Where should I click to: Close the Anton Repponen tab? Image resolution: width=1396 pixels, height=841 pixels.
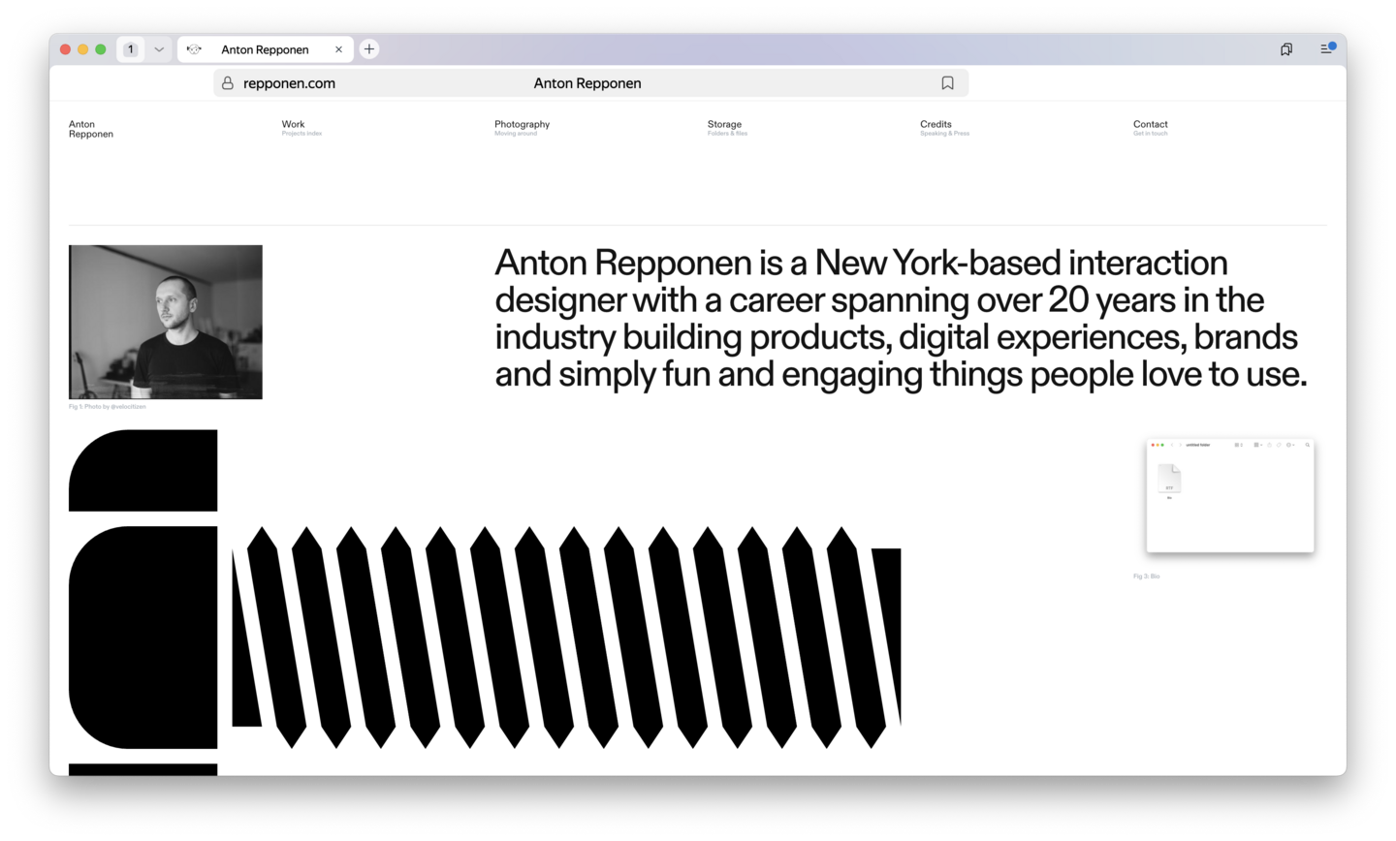click(338, 49)
